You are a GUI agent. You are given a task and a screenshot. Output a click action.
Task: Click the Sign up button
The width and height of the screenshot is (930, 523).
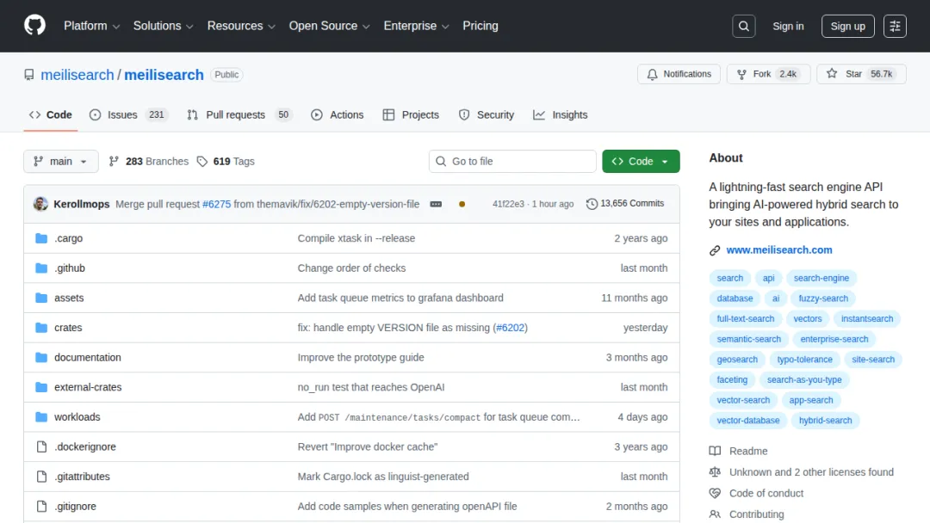(x=847, y=26)
